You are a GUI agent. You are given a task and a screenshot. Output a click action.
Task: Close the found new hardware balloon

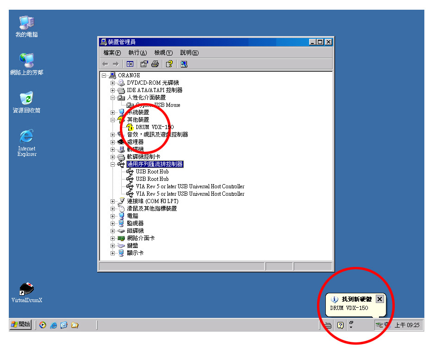(x=379, y=299)
